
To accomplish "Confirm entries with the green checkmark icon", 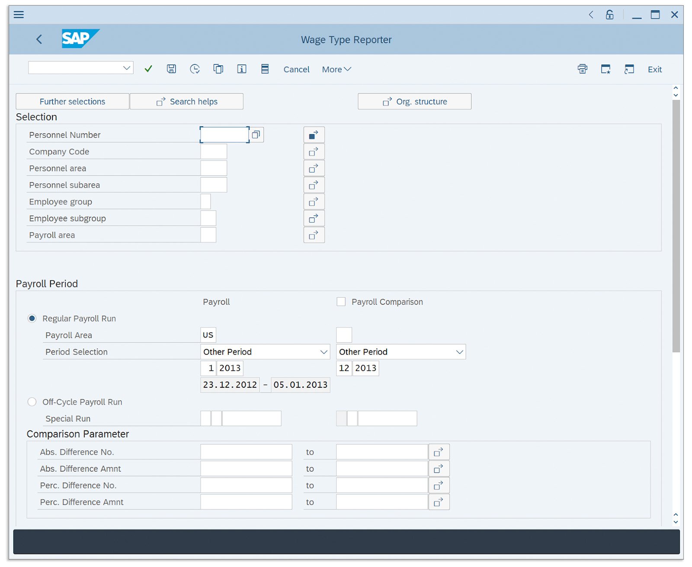I will point(148,69).
